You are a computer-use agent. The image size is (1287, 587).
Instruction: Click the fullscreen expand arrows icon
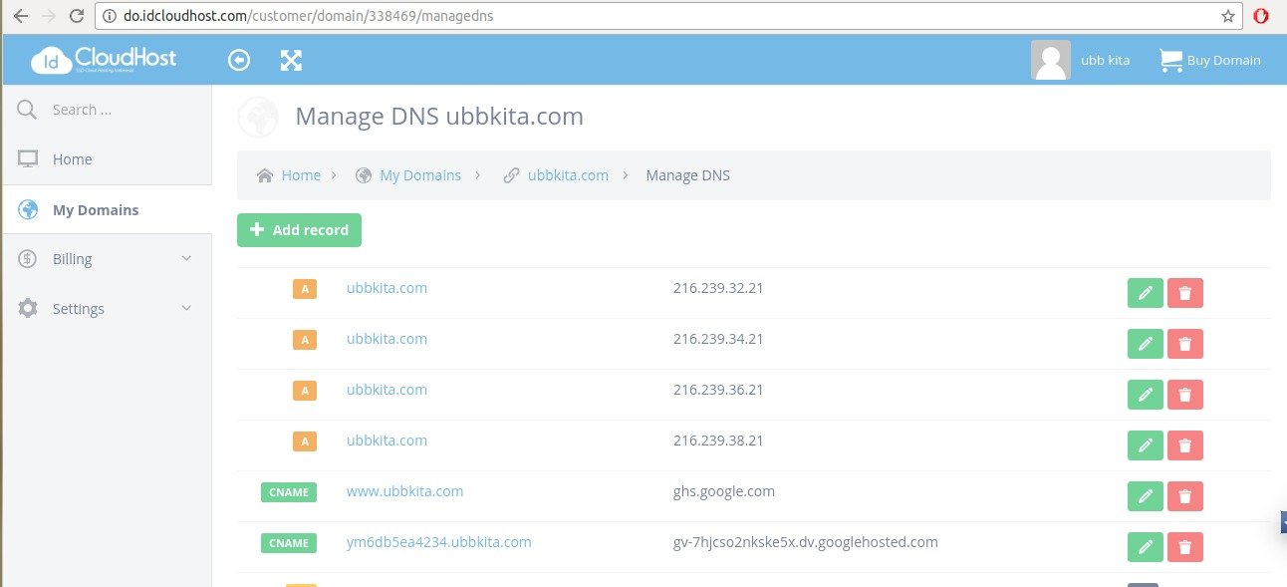[x=291, y=60]
